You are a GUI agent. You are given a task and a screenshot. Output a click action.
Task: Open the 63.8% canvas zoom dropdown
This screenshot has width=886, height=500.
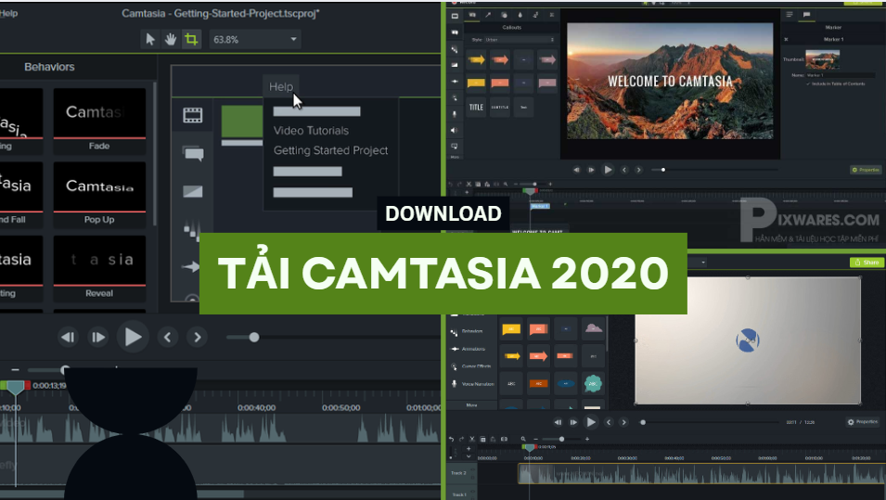(x=255, y=40)
